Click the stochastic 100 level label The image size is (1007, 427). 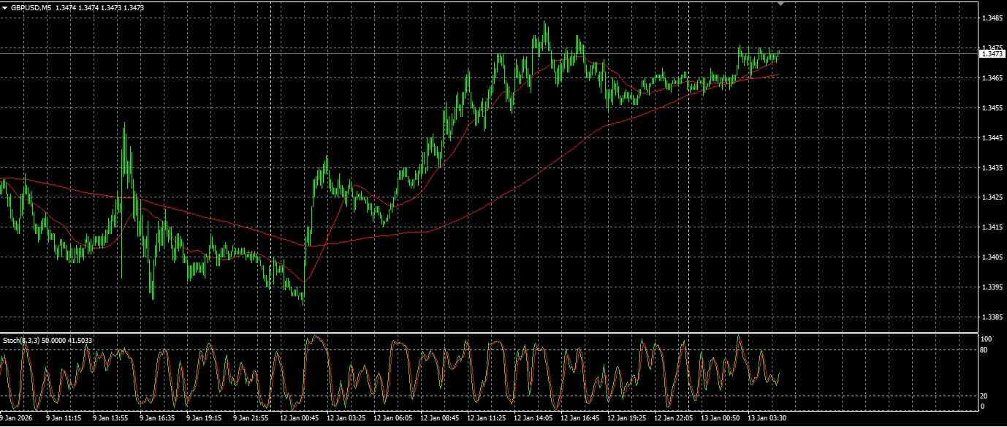987,340
